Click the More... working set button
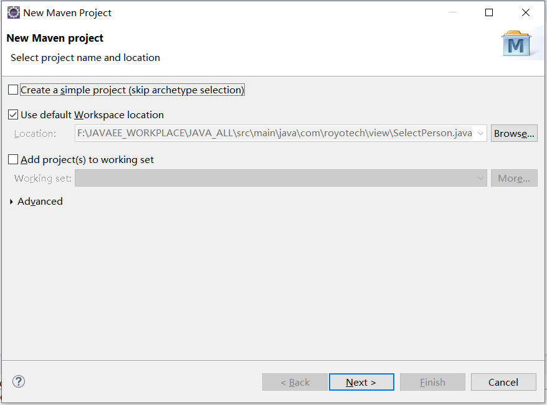This screenshot has height=405, width=547. tap(514, 179)
